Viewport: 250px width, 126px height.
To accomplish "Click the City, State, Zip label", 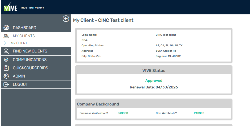I will pyautogui.click(x=91, y=56).
